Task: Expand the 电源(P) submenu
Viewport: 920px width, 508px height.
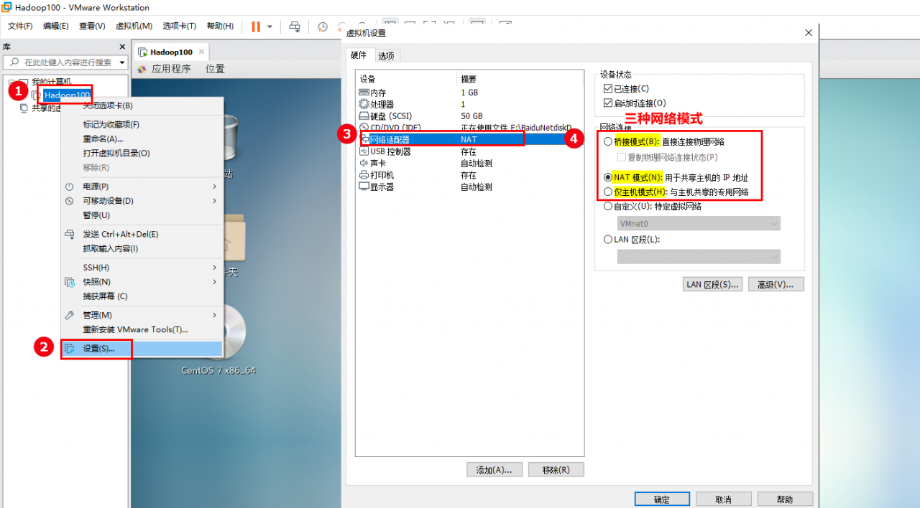Action: point(214,187)
